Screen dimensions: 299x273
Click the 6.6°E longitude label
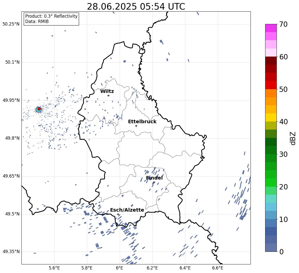pyautogui.click(x=218, y=268)
